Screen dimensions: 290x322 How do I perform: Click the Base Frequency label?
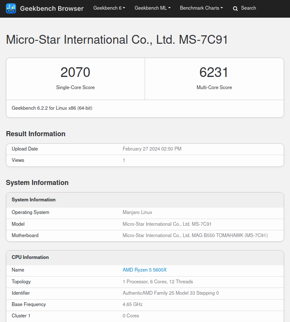coord(29,304)
